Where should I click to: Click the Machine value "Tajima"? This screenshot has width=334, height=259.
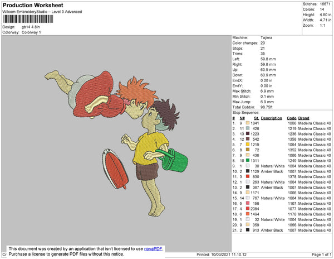click(266, 37)
